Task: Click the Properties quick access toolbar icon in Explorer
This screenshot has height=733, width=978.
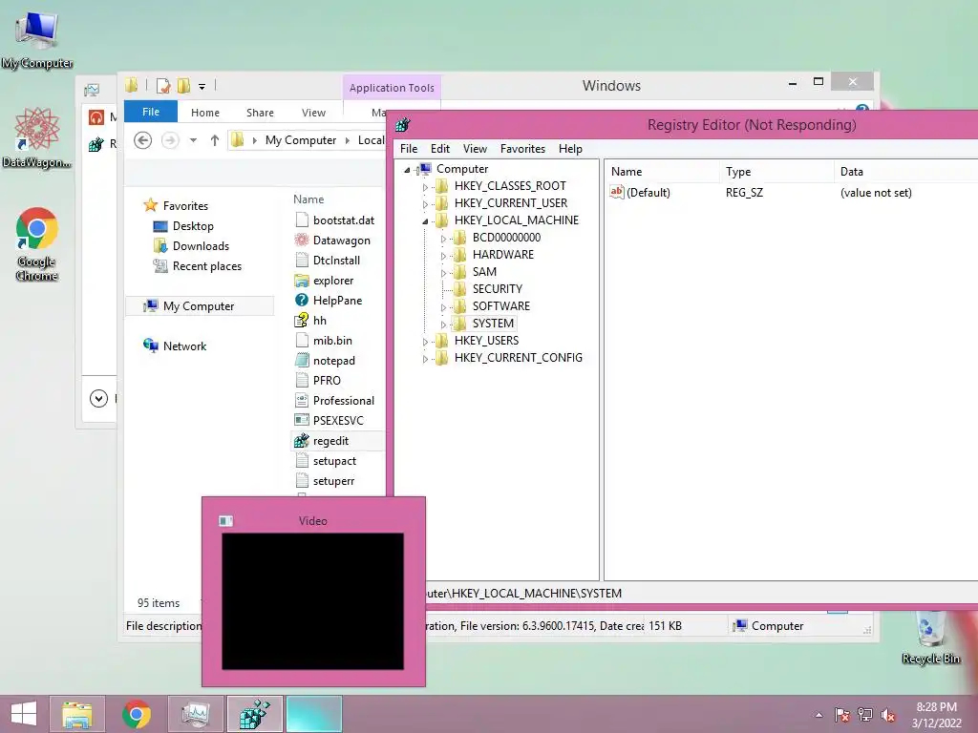Action: 163,85
